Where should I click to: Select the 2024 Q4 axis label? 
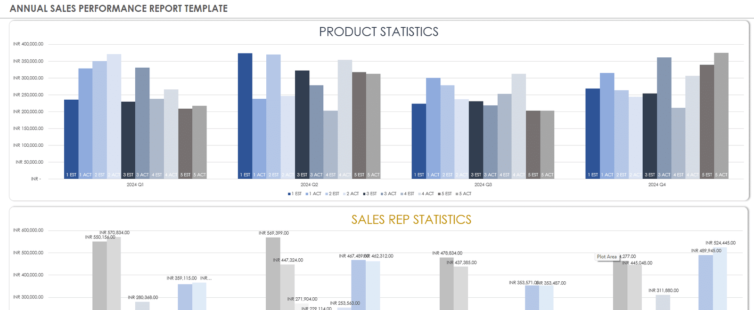click(x=657, y=185)
